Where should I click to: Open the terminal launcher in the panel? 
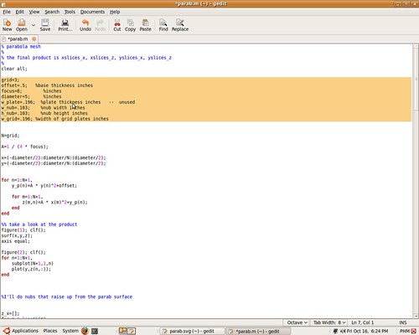click(x=95, y=331)
